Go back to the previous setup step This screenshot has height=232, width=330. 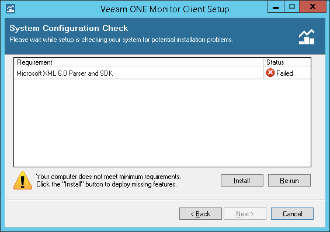[200, 214]
